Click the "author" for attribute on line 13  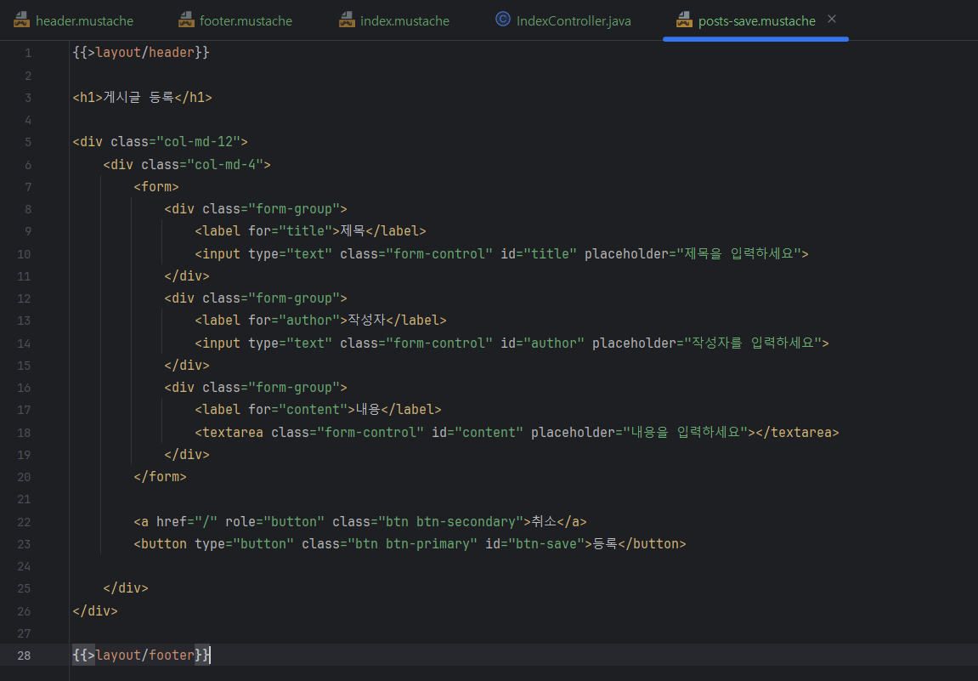coord(309,321)
